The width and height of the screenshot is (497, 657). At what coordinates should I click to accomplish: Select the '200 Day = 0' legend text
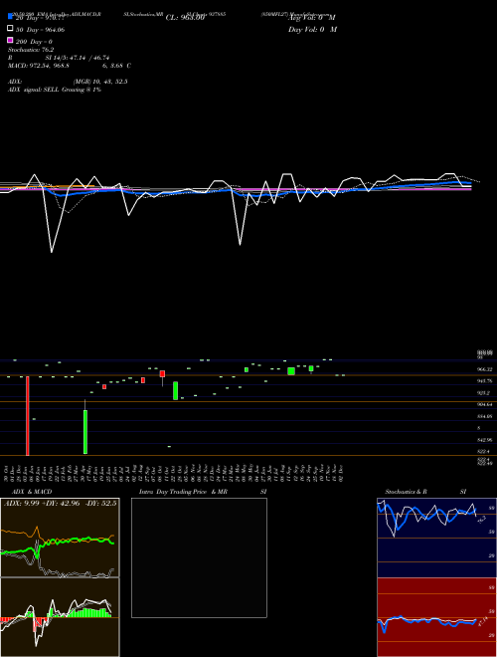tap(34, 42)
